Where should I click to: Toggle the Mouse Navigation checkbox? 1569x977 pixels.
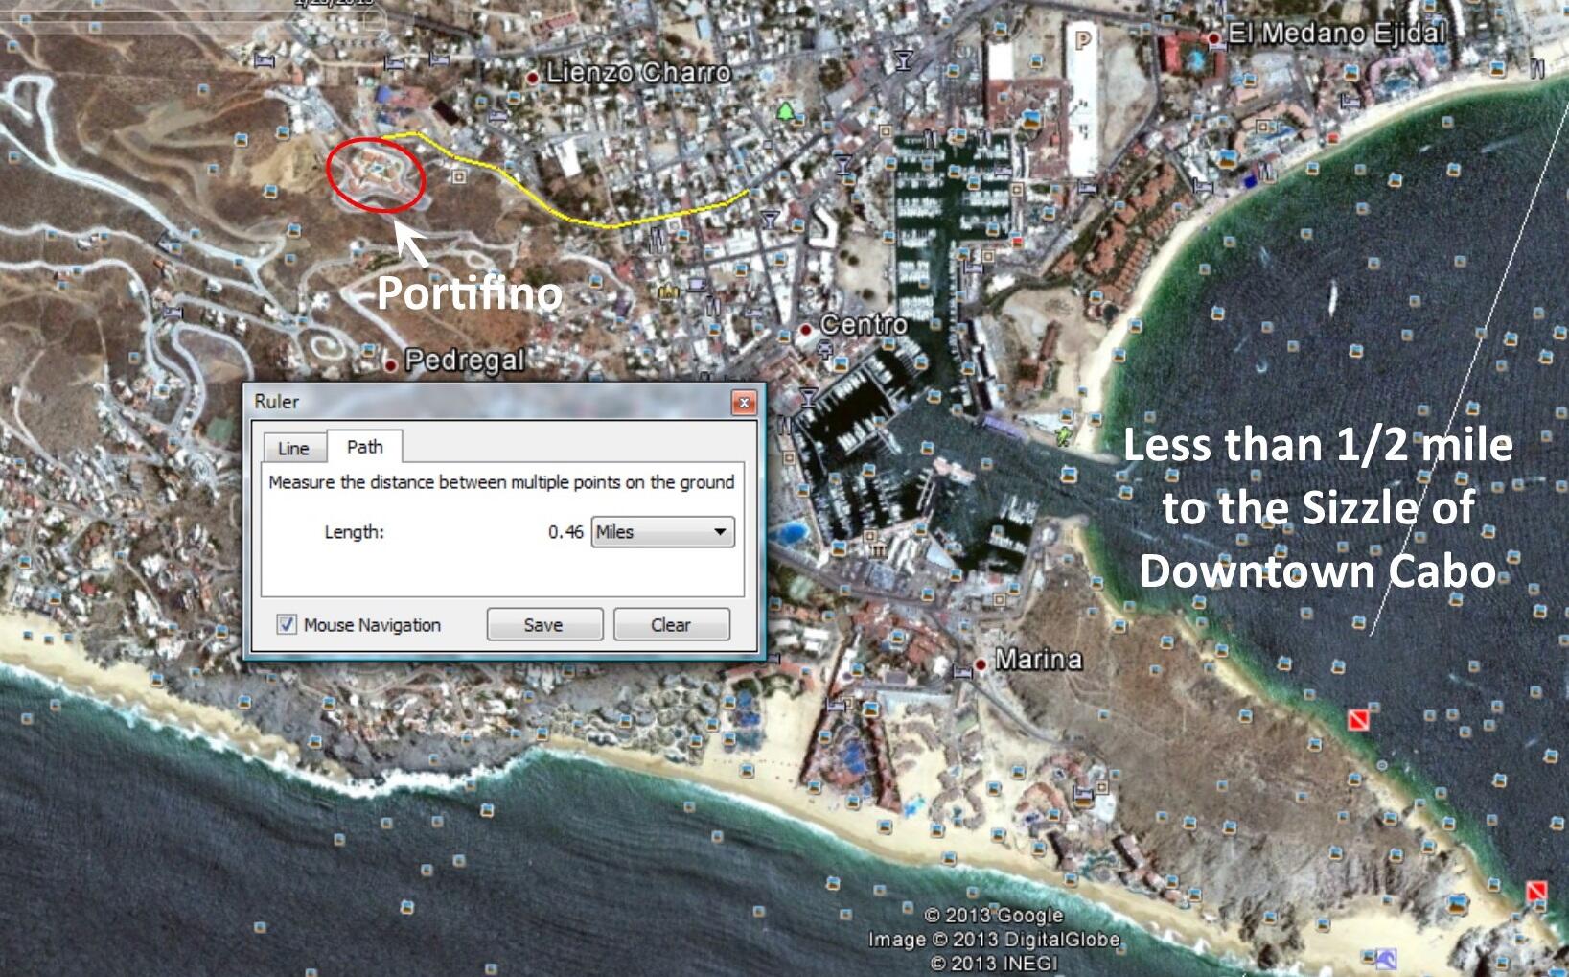(287, 625)
